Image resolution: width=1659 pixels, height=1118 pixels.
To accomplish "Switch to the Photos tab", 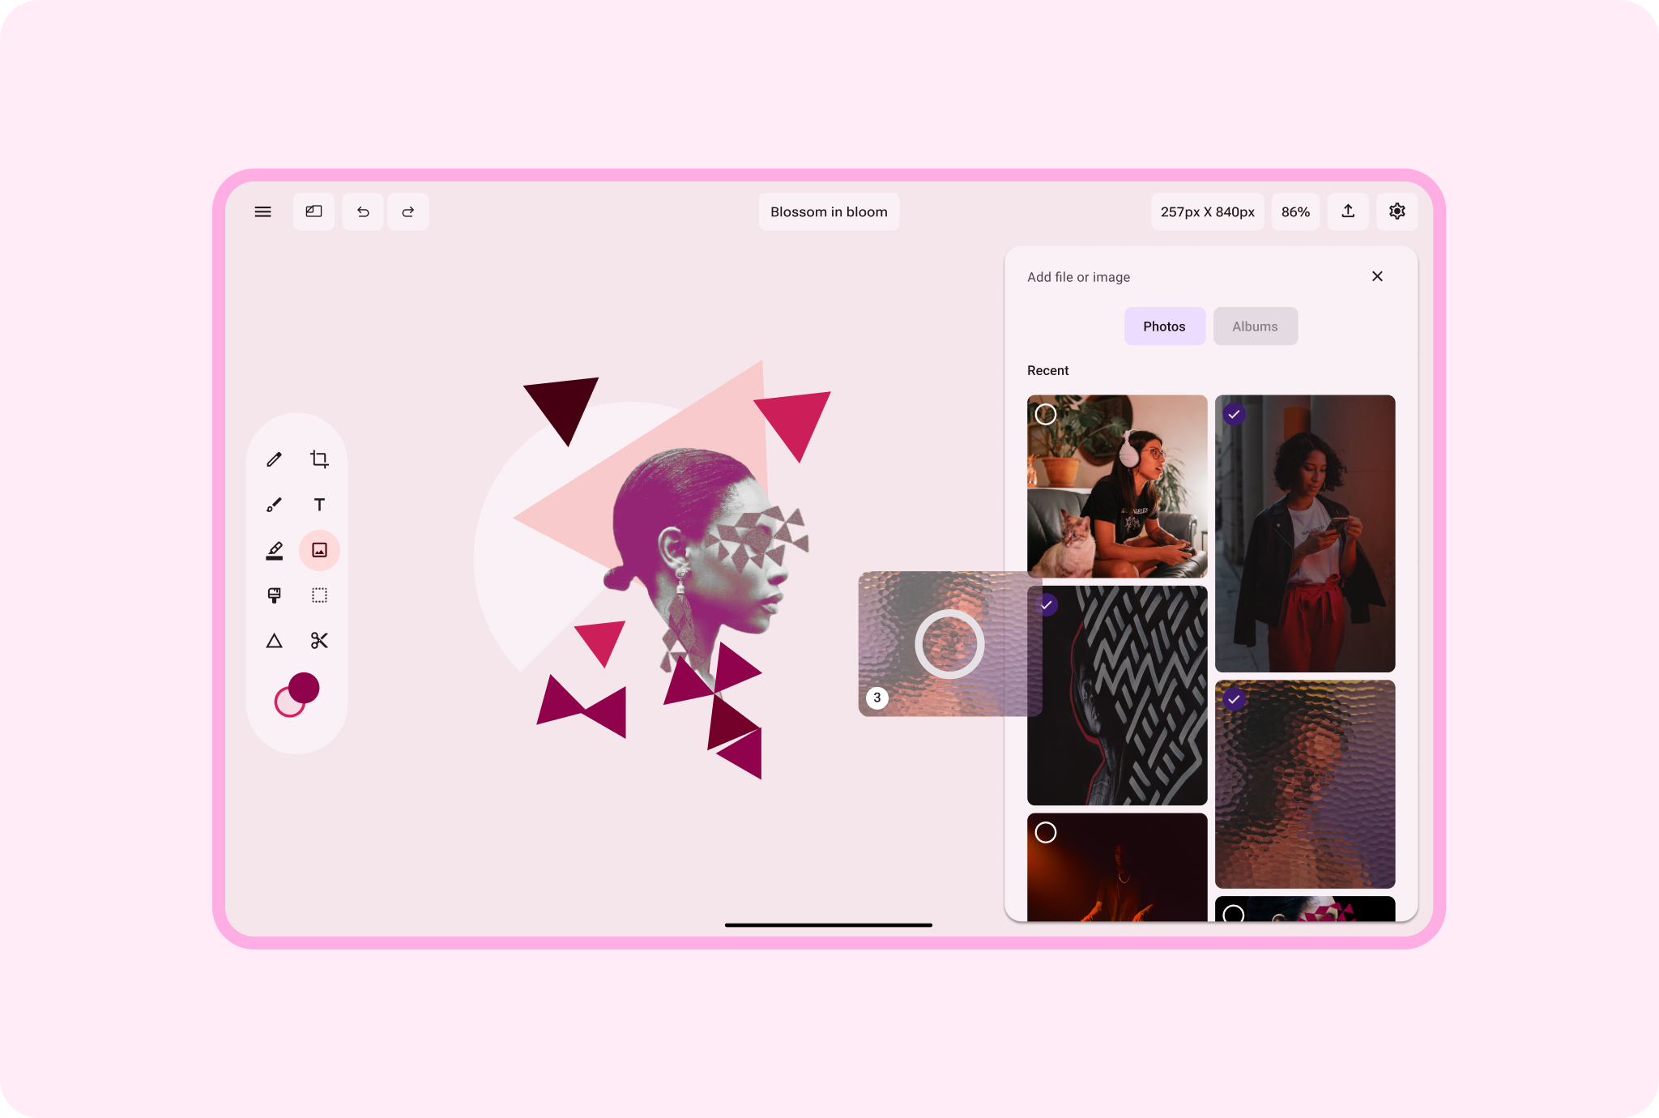I will click(x=1164, y=326).
